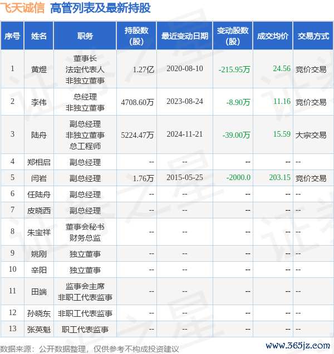Click the date 2020-08-10
Viewport: 334px width, 354px height.
[x=185, y=68]
